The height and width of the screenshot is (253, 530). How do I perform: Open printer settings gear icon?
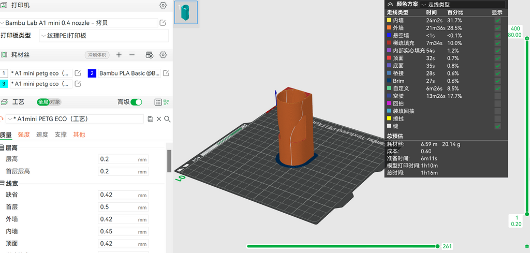[x=163, y=5]
